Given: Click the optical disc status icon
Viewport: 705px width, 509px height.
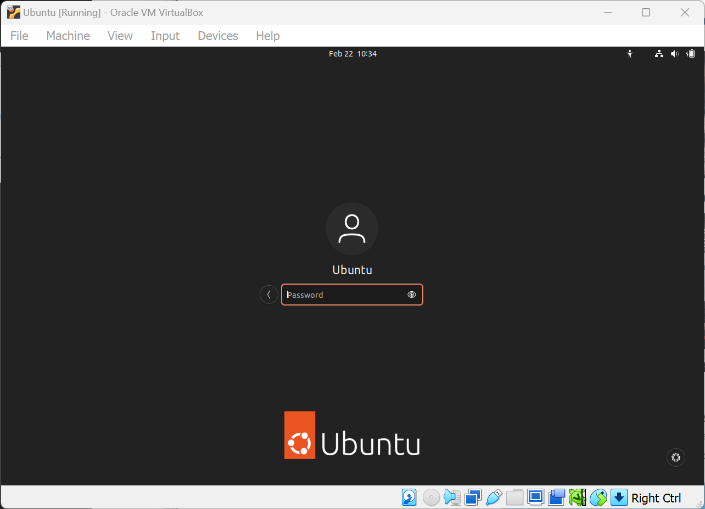Looking at the screenshot, I should (431, 497).
